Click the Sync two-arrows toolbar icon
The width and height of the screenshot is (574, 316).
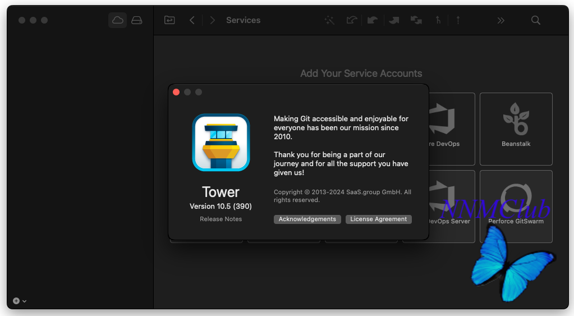(x=416, y=20)
